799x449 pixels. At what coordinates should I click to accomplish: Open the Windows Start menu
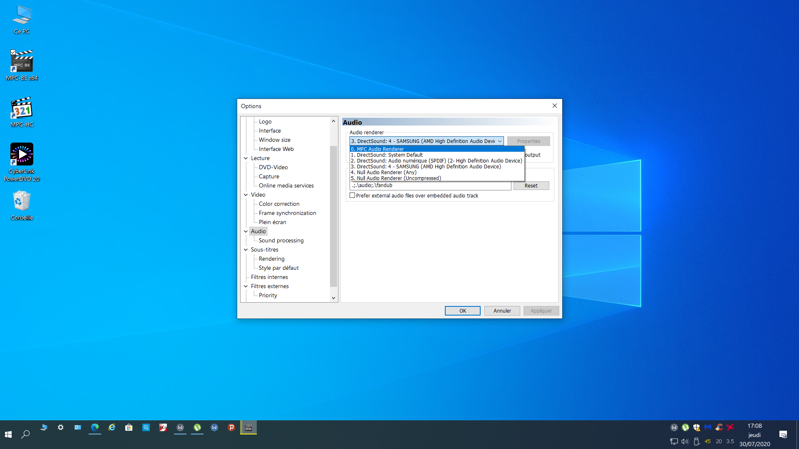(x=8, y=434)
